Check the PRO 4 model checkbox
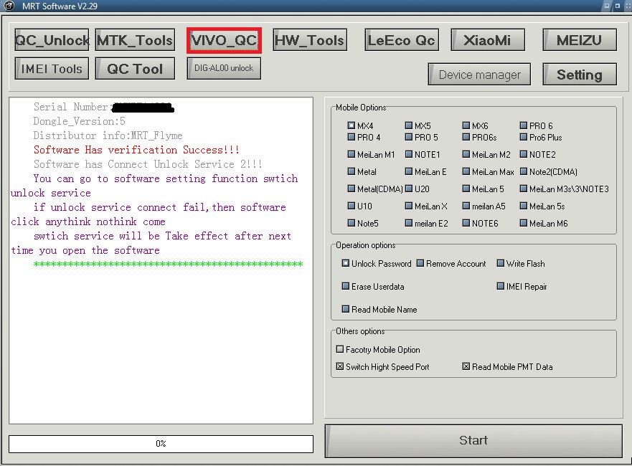 [351, 138]
